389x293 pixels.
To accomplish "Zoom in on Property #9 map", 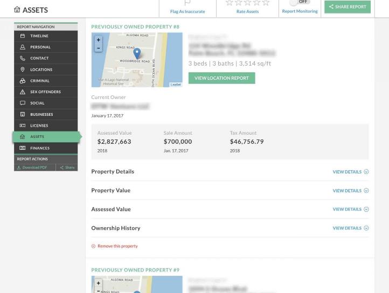I will point(99,283).
